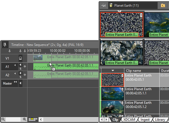Open the clip list sort arrow
Viewport: 169px width, 123px height.
pyautogui.click(x=113, y=71)
